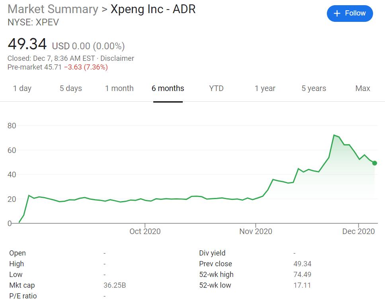Click the 52-wk high value 74.49

pyautogui.click(x=302, y=275)
